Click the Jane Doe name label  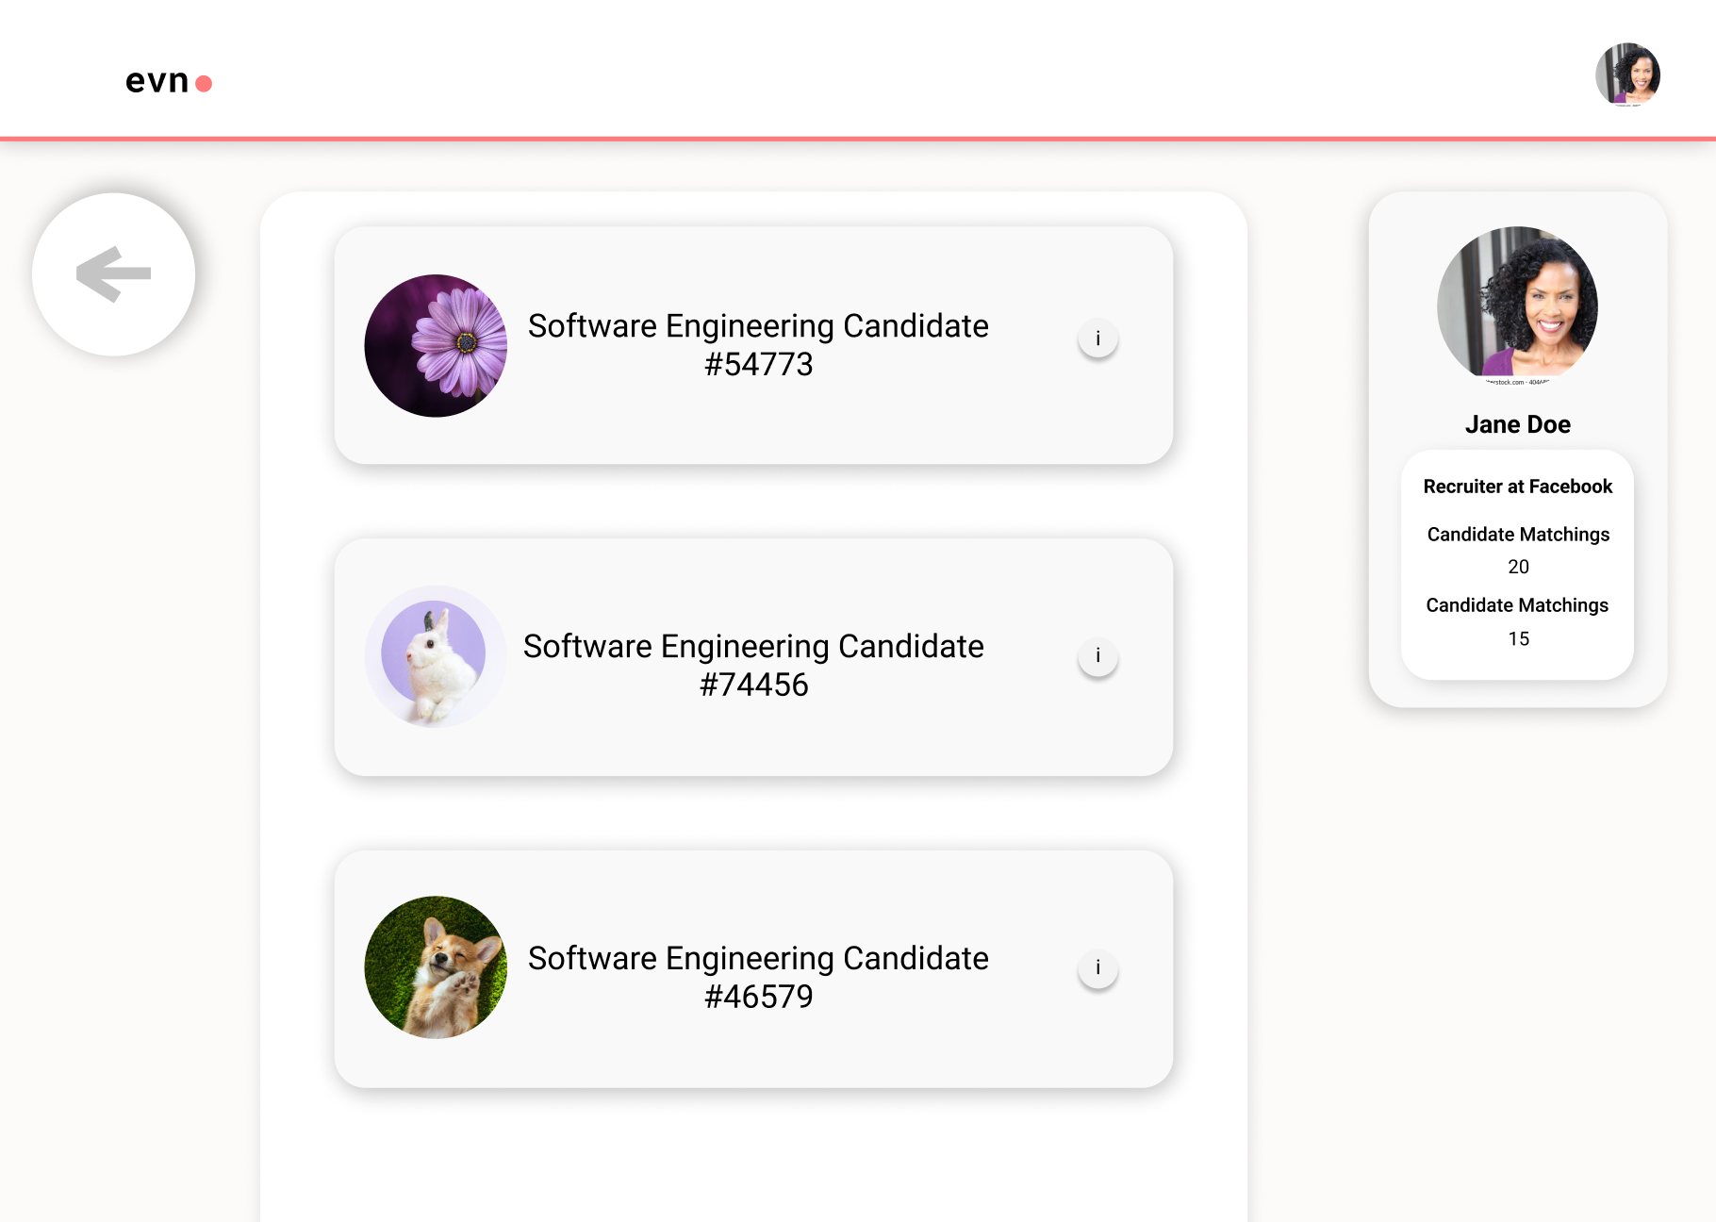click(1517, 424)
